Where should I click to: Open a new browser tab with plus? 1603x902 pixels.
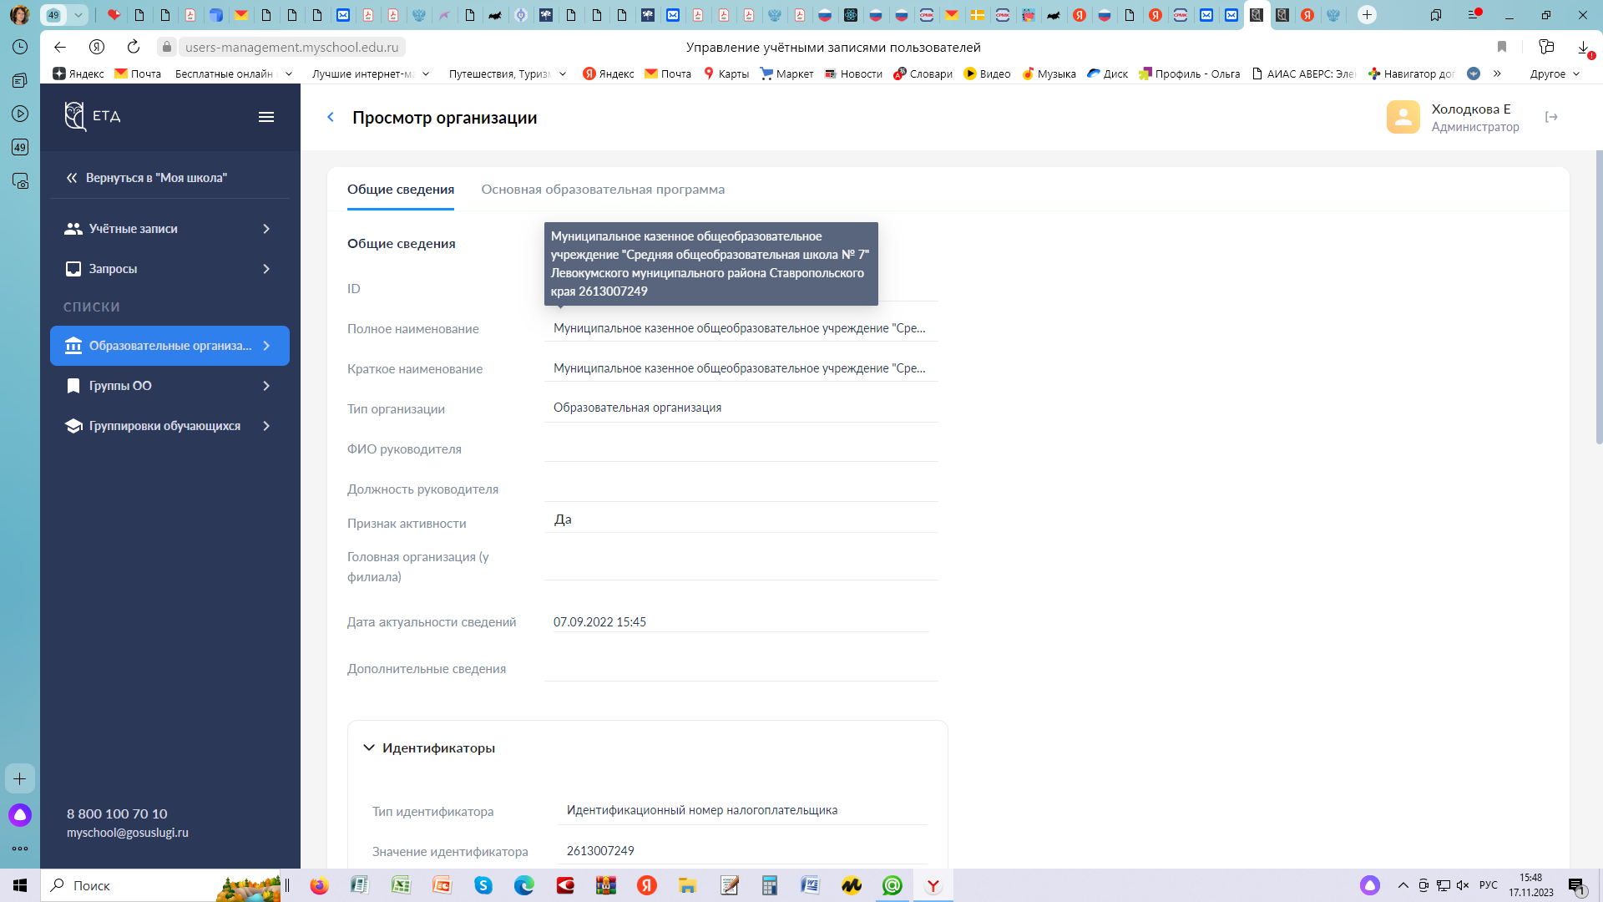point(1367,14)
